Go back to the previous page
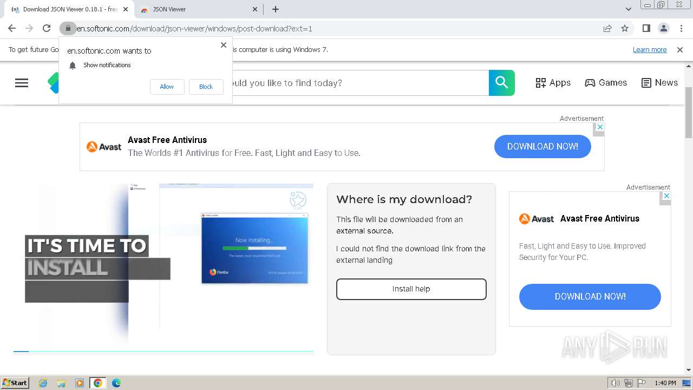Viewport: 693px width, 390px height. 12,28
